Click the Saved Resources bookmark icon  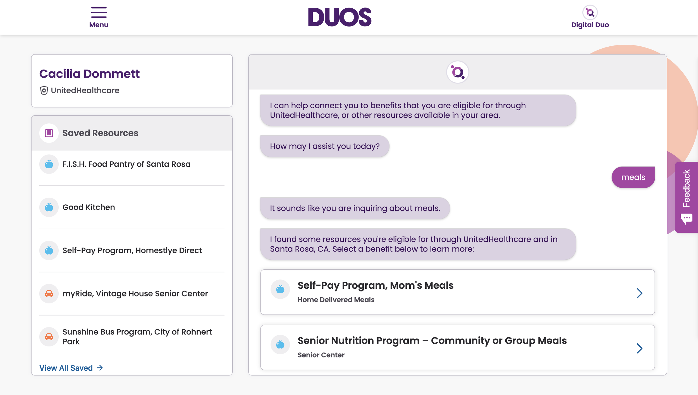pos(49,133)
